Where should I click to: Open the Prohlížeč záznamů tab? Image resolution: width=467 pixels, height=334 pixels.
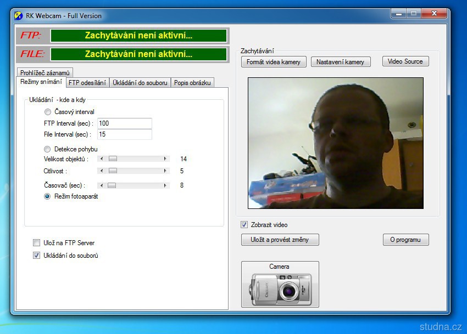pos(45,72)
